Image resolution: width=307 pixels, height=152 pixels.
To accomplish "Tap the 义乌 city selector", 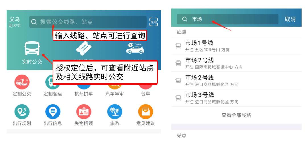I will click(x=15, y=20).
